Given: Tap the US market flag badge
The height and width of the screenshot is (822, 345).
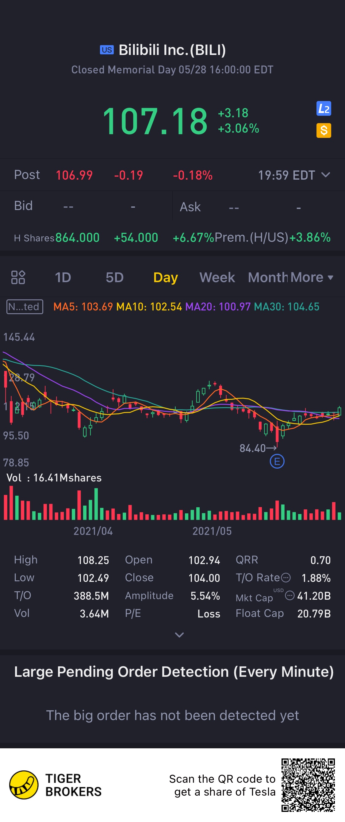Looking at the screenshot, I should point(107,50).
